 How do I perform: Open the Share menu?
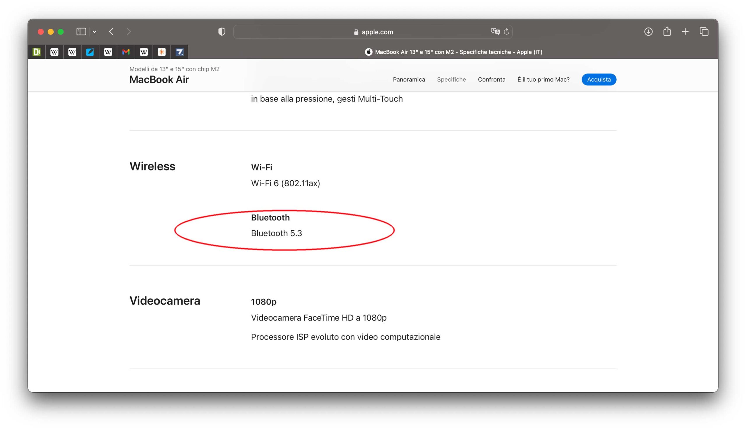[x=667, y=31]
